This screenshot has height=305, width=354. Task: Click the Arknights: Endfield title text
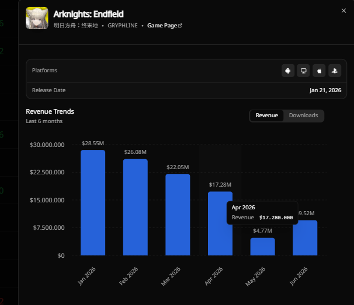[x=89, y=14]
